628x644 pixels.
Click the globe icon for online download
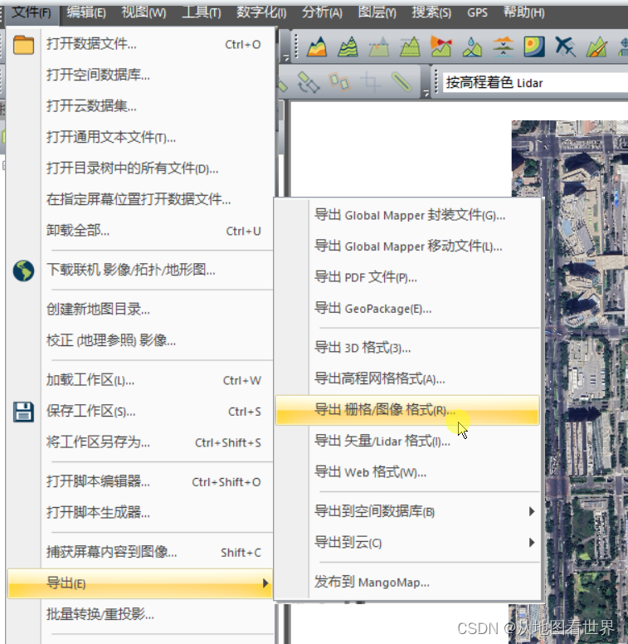[x=23, y=271]
